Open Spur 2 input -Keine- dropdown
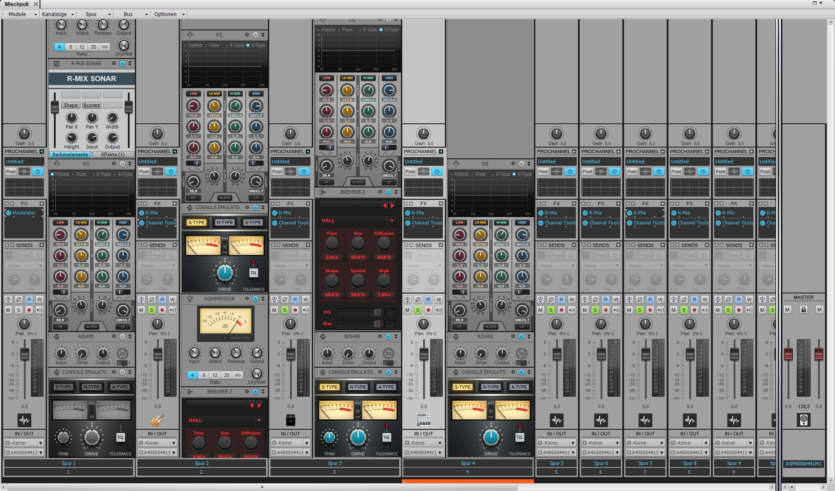The image size is (835, 491). [x=157, y=443]
